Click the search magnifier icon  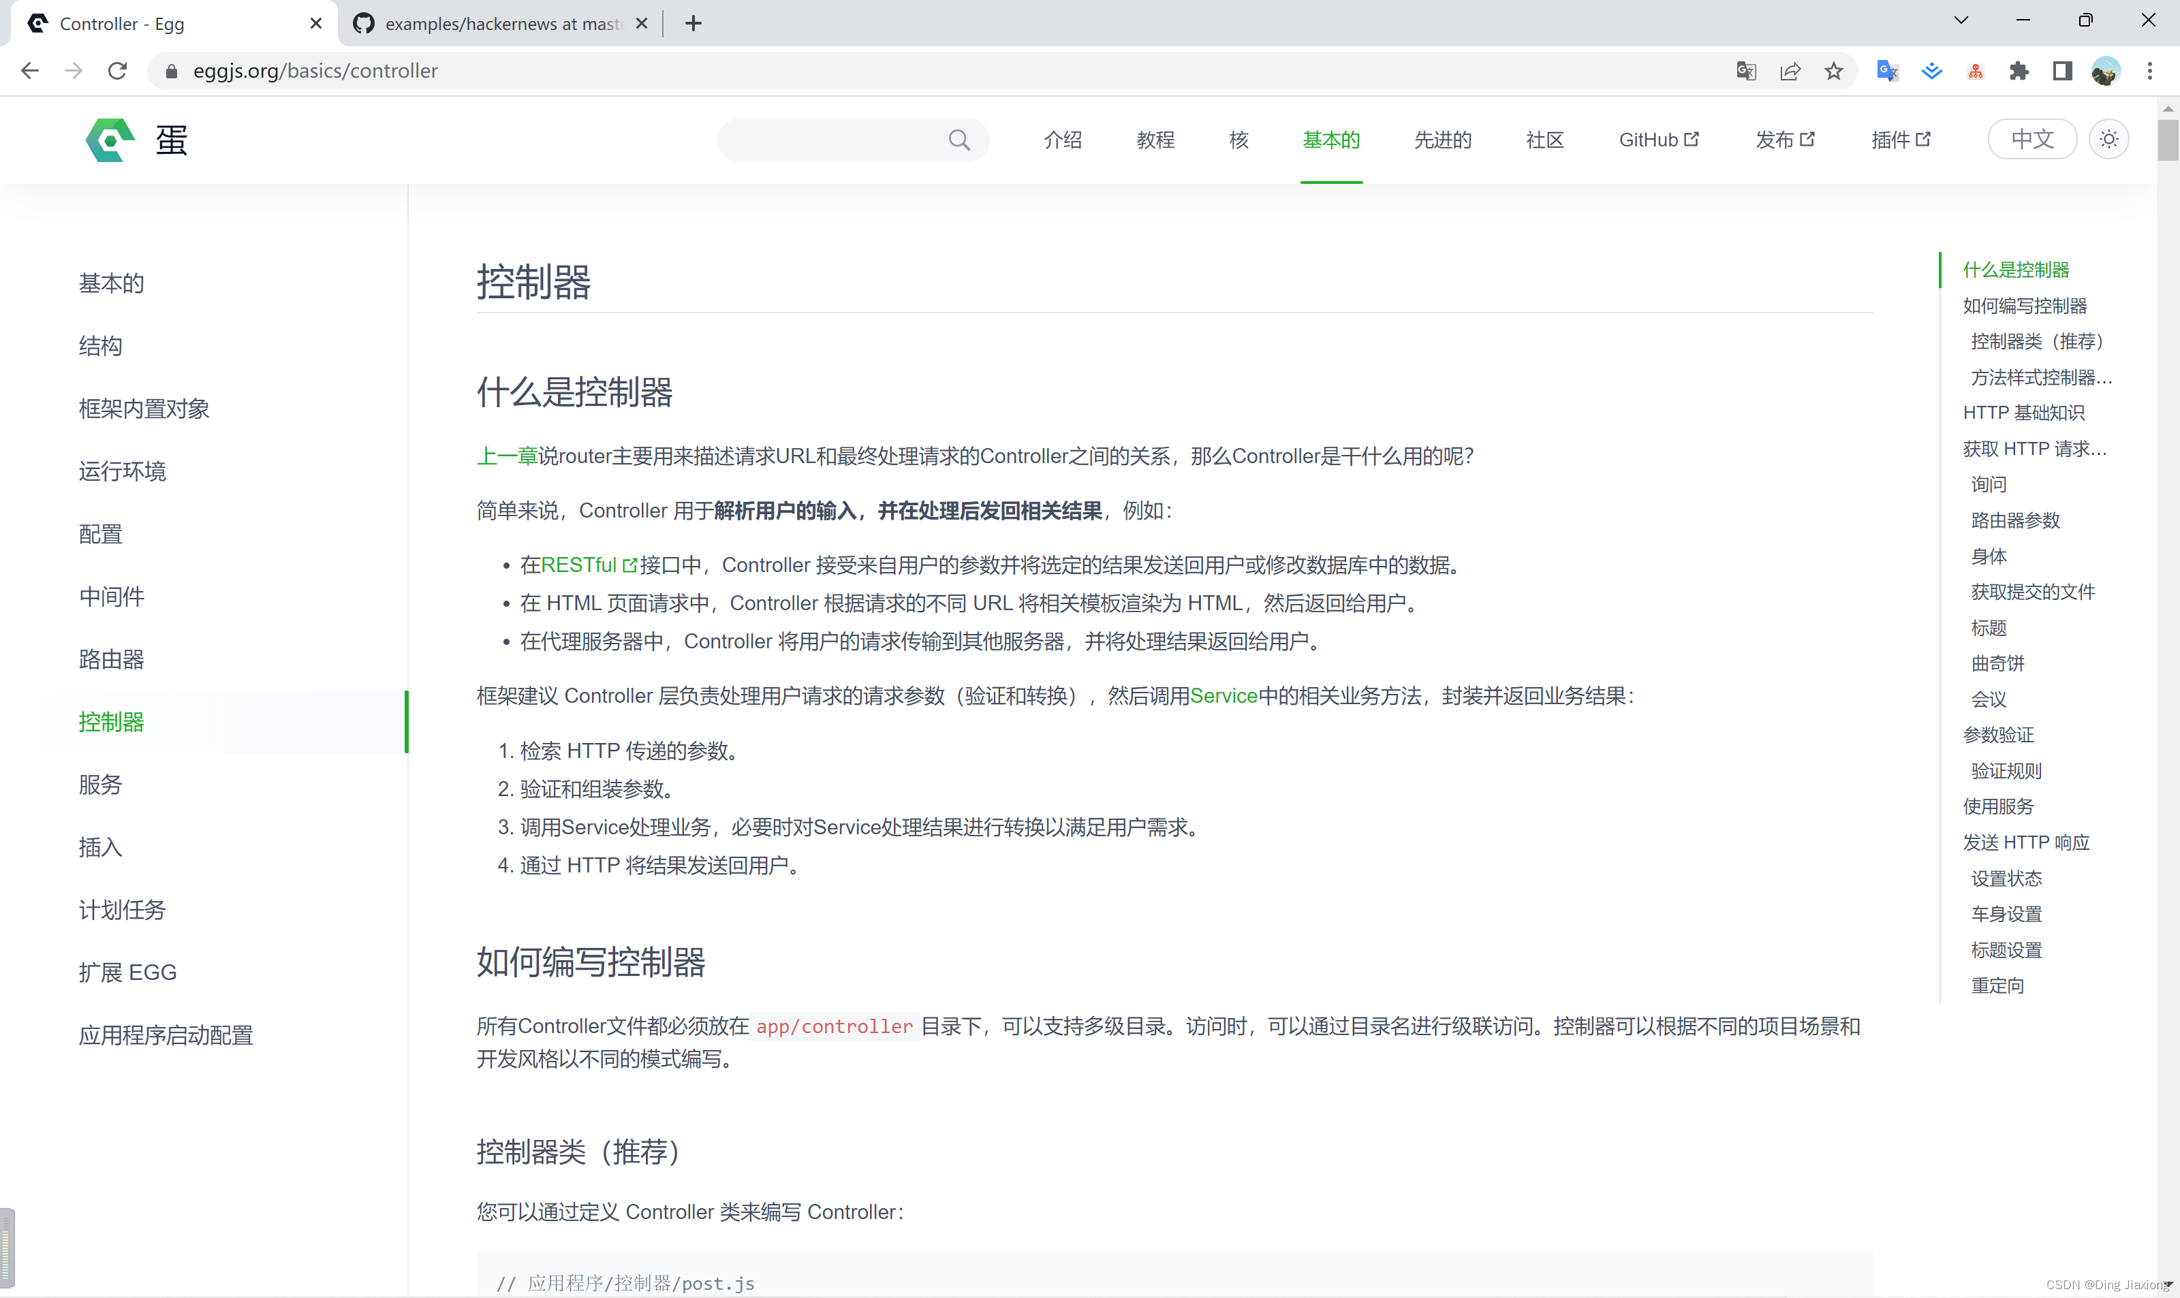(959, 140)
